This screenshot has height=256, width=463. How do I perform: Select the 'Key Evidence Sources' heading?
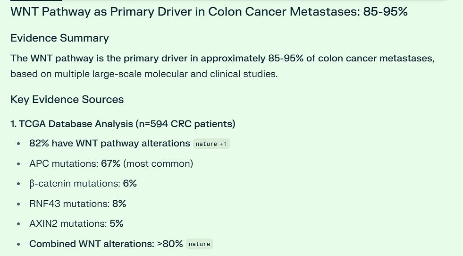(67, 99)
